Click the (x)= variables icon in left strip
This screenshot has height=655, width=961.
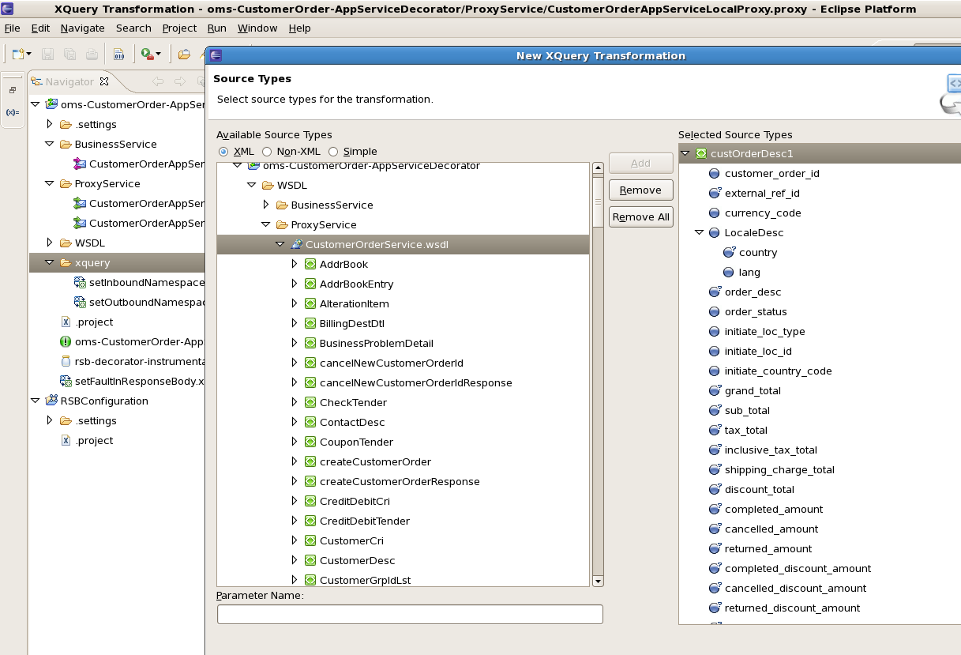[13, 112]
